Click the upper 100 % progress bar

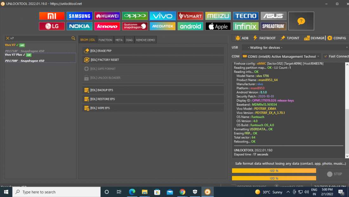pyautogui.click(x=274, y=171)
